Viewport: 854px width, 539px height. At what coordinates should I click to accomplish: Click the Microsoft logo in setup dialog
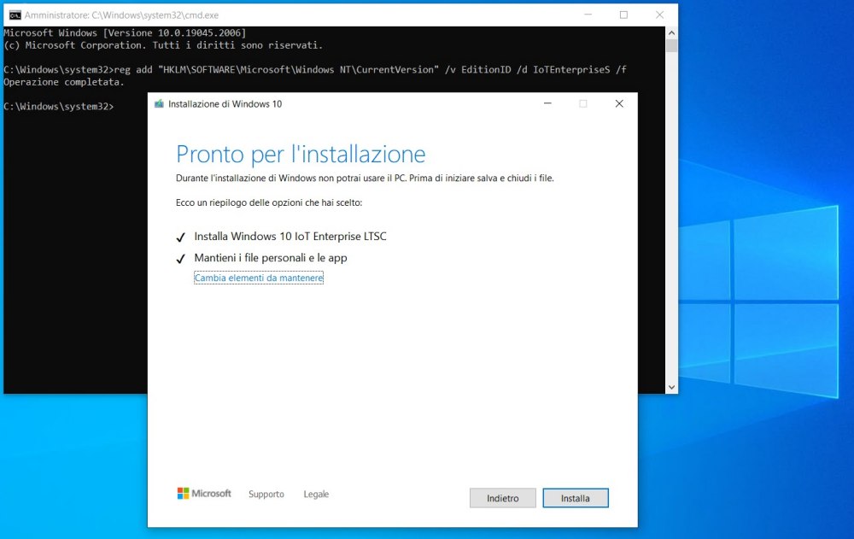[x=204, y=493]
